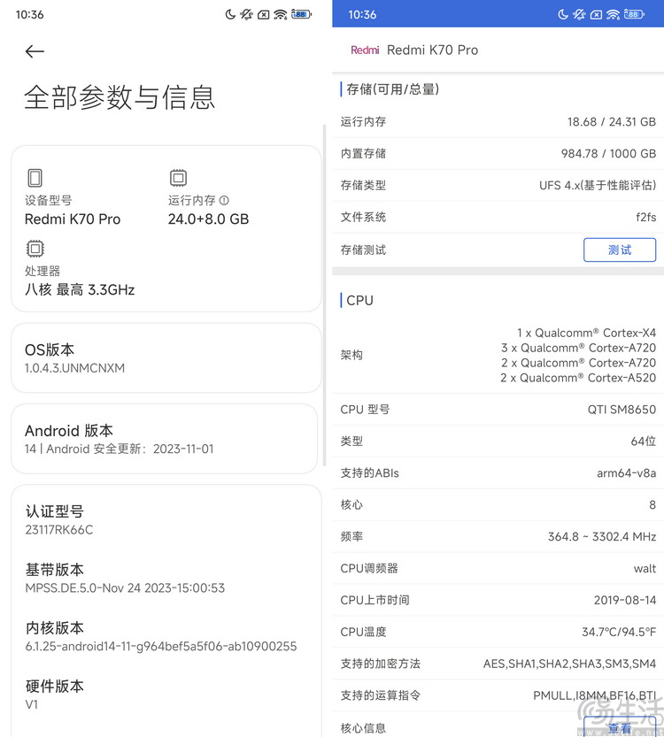Tap the 测试 storage test button

point(620,250)
